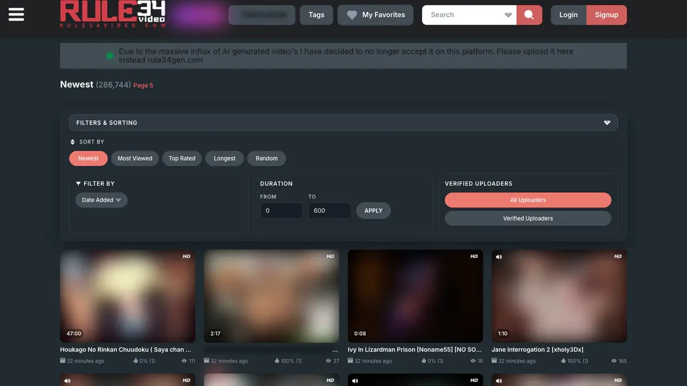
Task: Open the Houkago No Rinkan Chuudoku title link
Action: (126, 349)
